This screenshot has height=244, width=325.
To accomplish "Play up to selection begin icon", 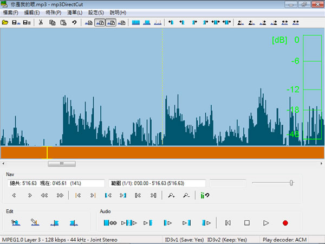I will coord(148,223).
